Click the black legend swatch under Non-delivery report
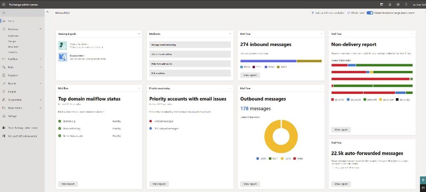Viewport: 426px width, 192px height. [x=397, y=100]
